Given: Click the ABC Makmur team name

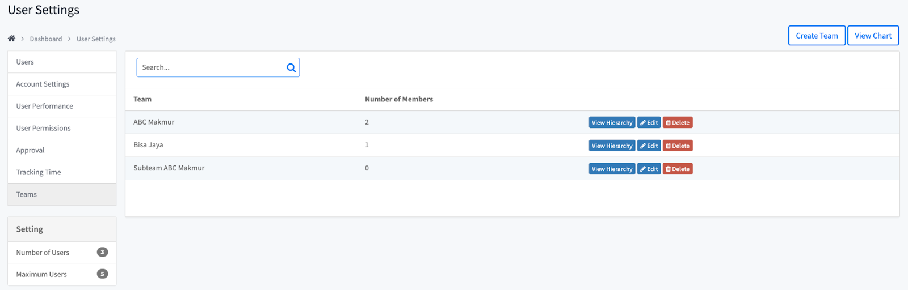Looking at the screenshot, I should 154,122.
